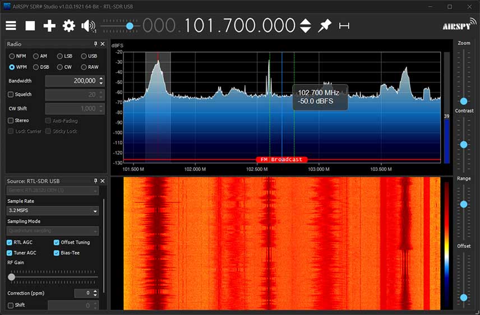Click the plus icon to add a slice
This screenshot has width=480, height=315.
point(49,26)
